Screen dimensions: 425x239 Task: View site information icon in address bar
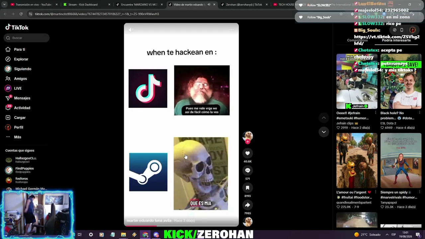click(30, 14)
